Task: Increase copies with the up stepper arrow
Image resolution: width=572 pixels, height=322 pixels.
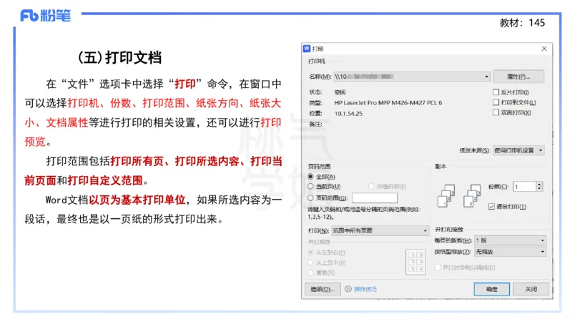Action: pos(539,185)
